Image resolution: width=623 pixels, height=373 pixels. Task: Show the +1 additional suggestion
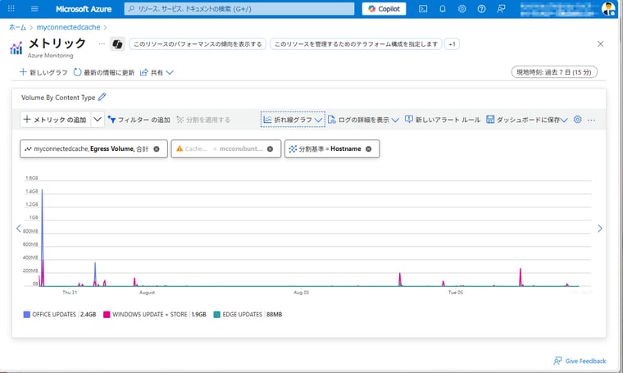tap(452, 44)
